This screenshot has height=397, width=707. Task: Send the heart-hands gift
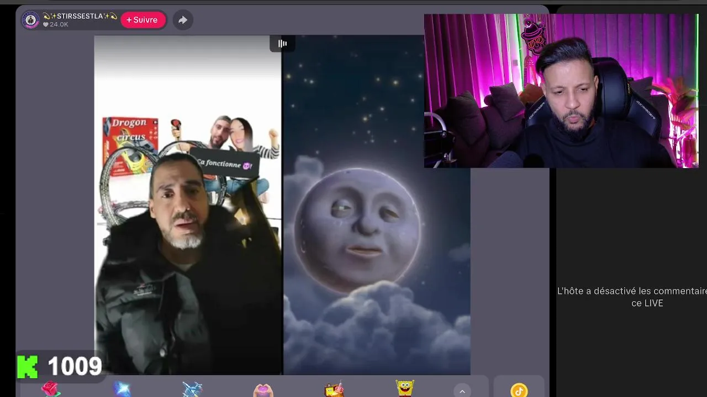pos(263,390)
